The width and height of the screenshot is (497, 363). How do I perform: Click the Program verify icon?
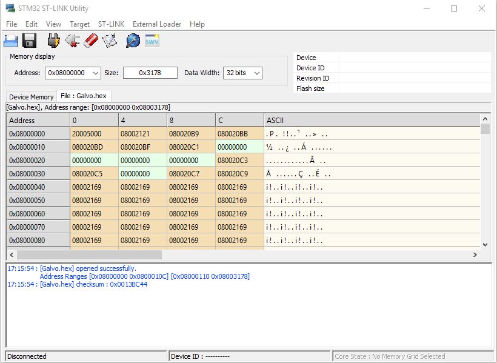point(110,41)
